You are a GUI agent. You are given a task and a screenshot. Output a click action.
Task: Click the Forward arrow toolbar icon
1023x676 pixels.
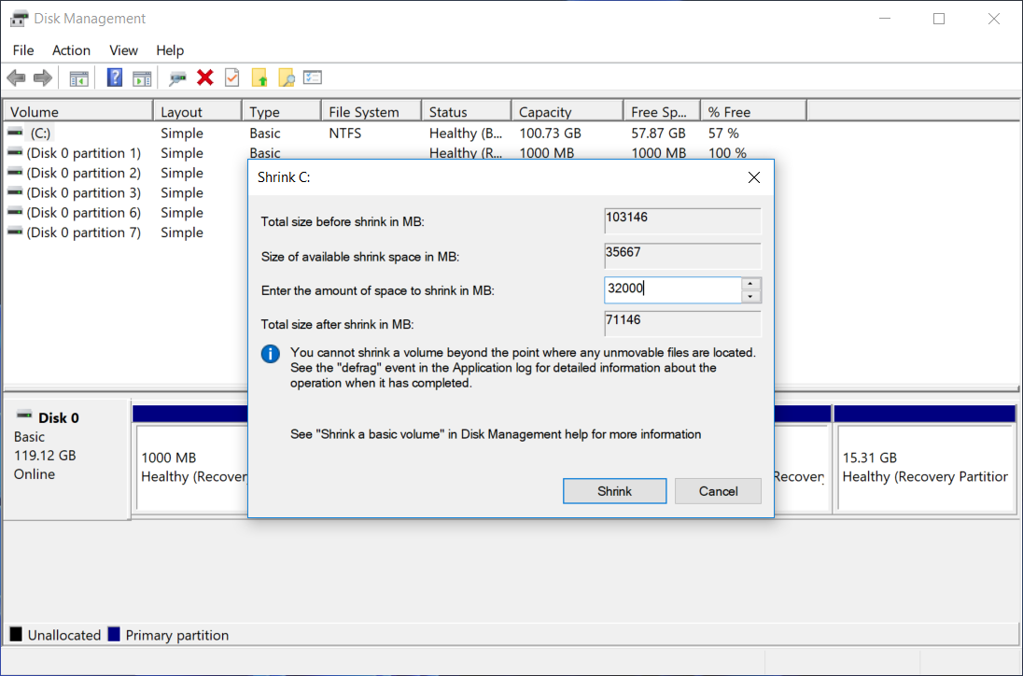[x=42, y=78]
